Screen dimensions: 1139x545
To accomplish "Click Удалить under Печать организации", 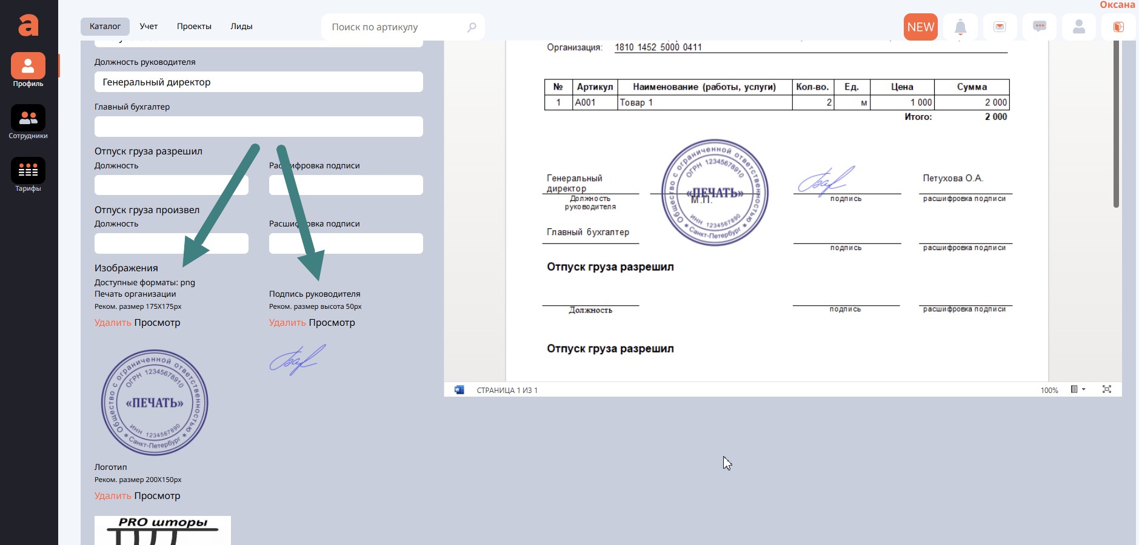I will point(113,323).
